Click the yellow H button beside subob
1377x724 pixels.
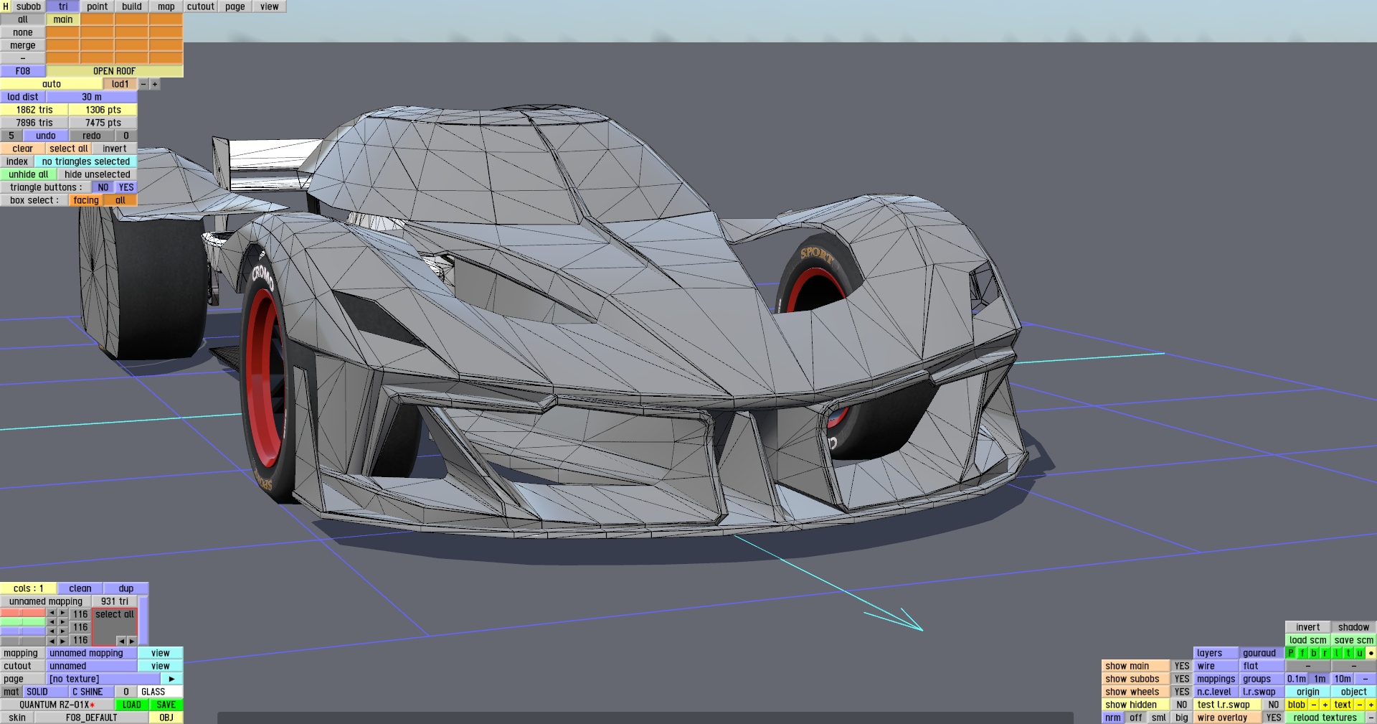coord(6,6)
